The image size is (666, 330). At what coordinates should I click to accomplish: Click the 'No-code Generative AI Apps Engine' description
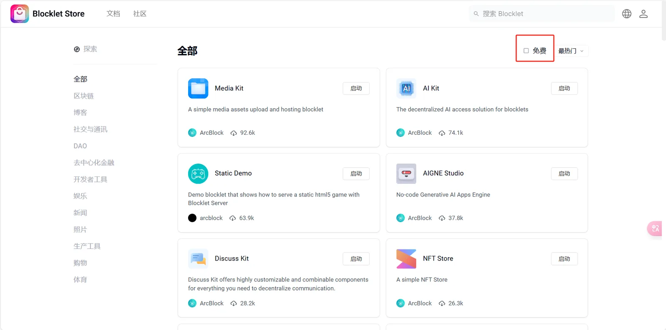point(443,195)
